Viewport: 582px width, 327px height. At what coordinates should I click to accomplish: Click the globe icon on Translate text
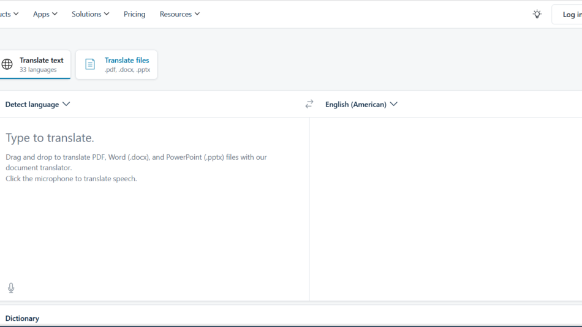pyautogui.click(x=7, y=64)
